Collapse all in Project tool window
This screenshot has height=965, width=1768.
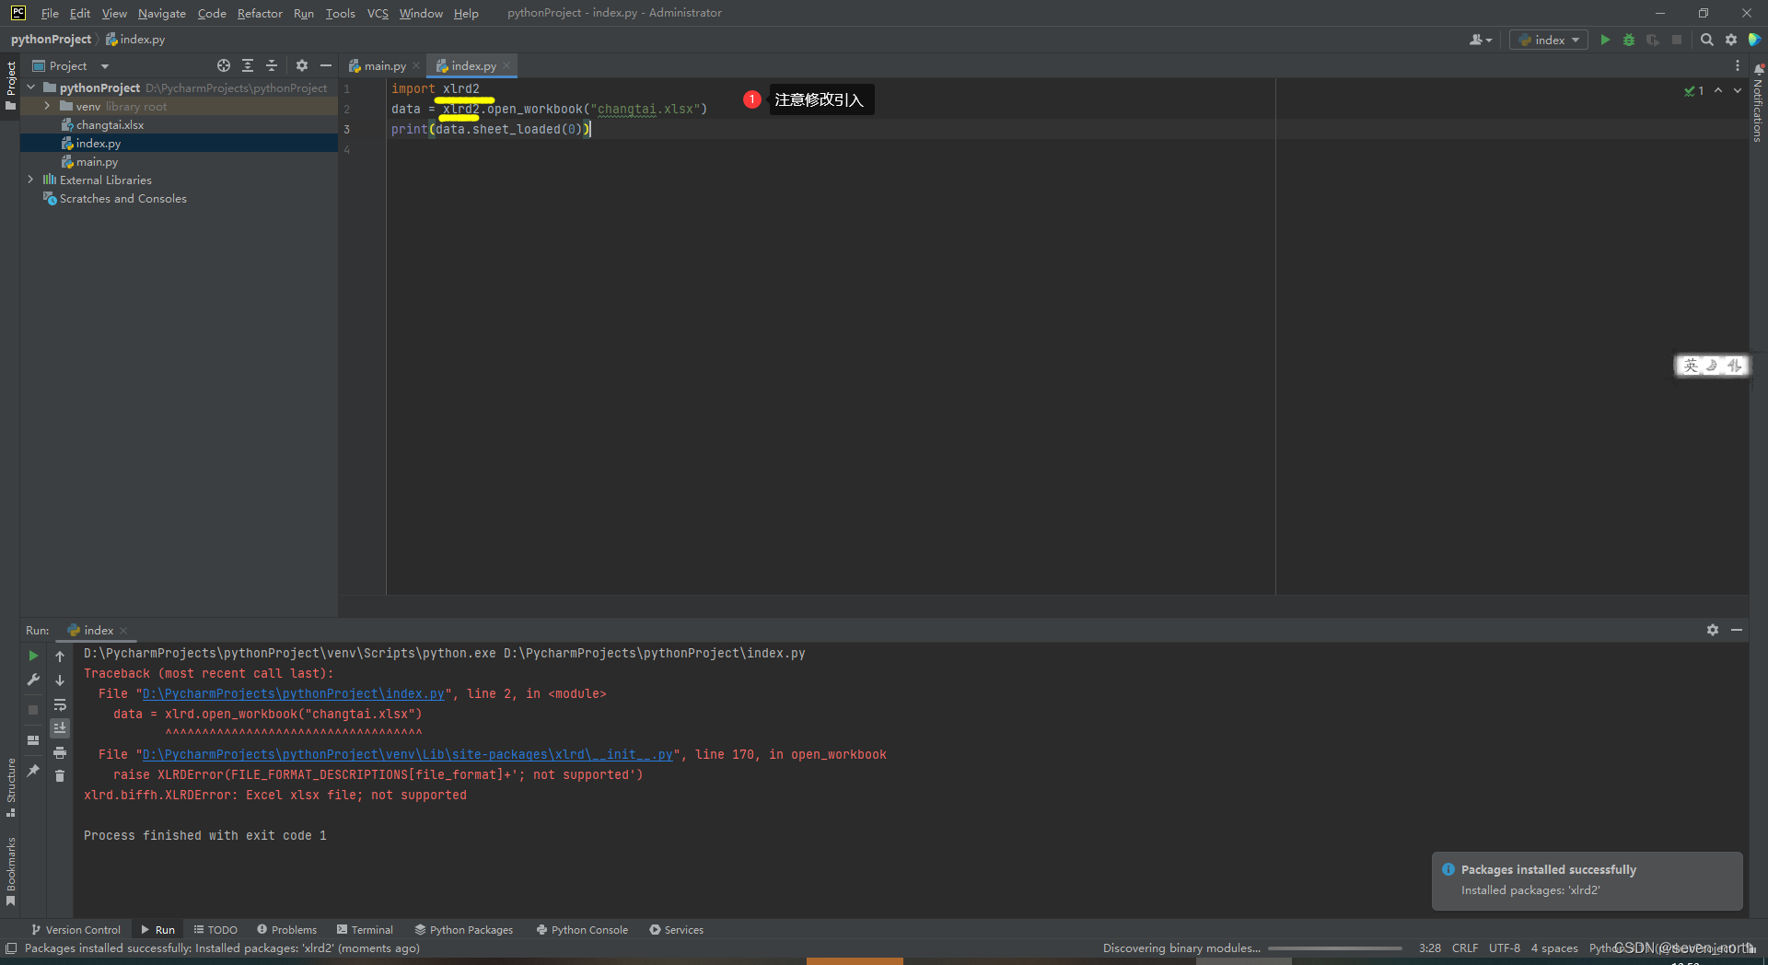pos(272,65)
